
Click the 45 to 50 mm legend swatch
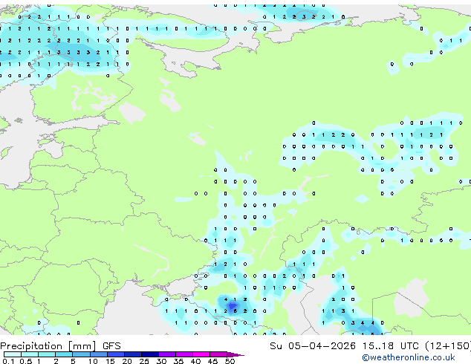coord(218,354)
